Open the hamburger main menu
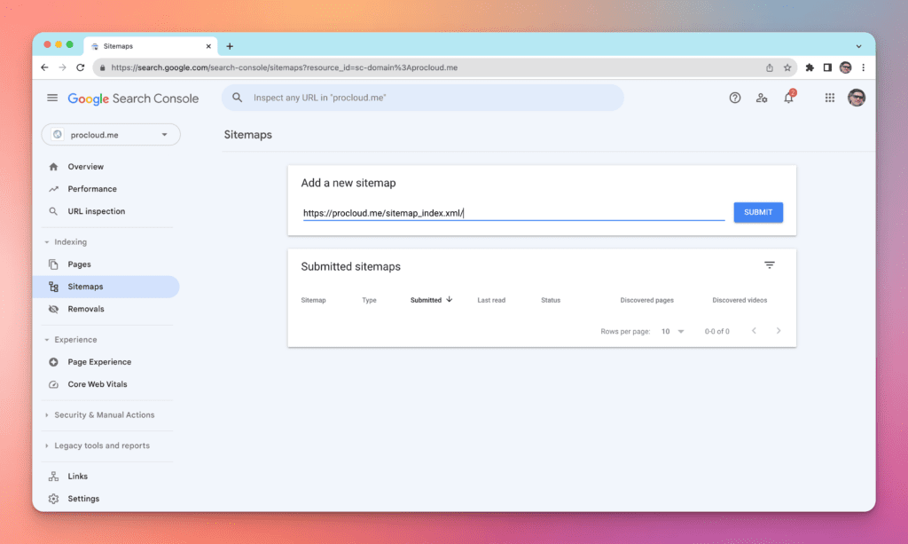The height and width of the screenshot is (544, 908). 52,99
